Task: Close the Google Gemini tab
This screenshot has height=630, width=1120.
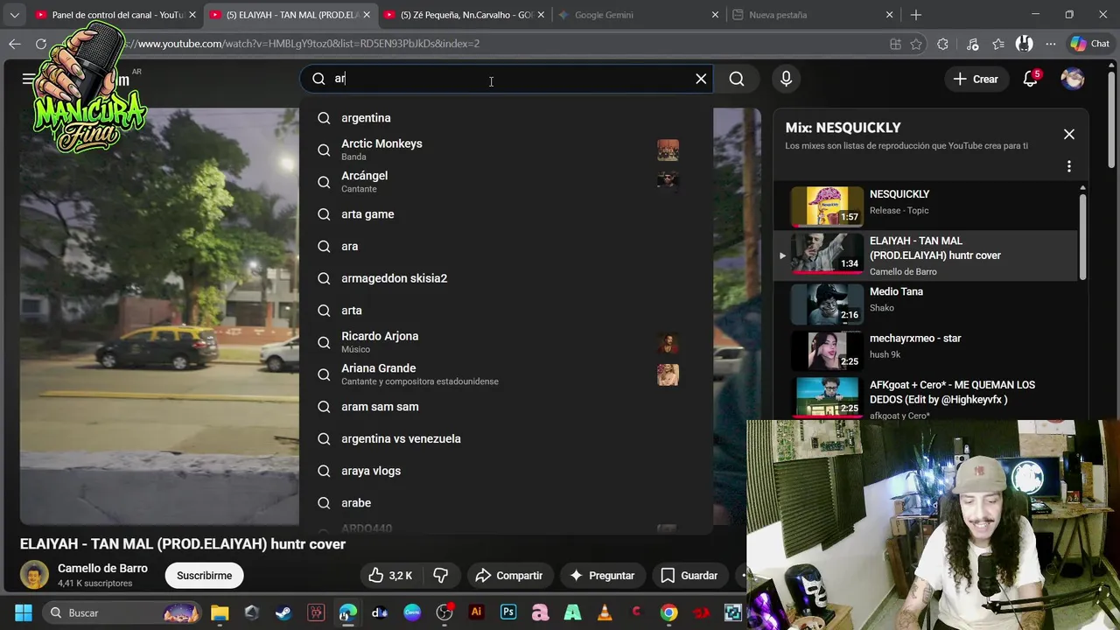Action: [716, 15]
